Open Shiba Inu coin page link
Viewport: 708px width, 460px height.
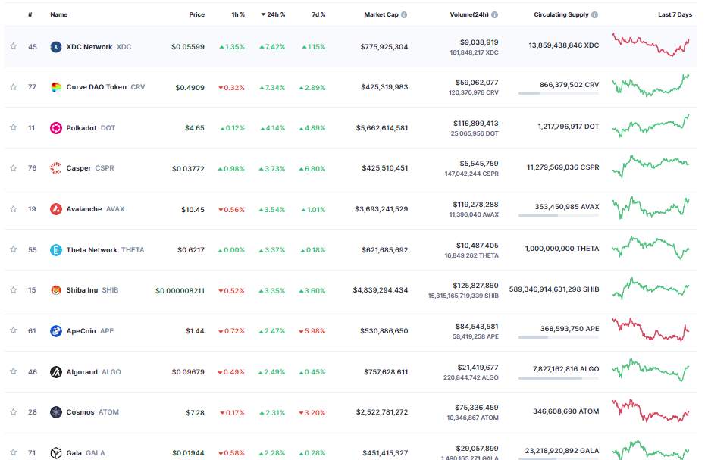(x=92, y=289)
